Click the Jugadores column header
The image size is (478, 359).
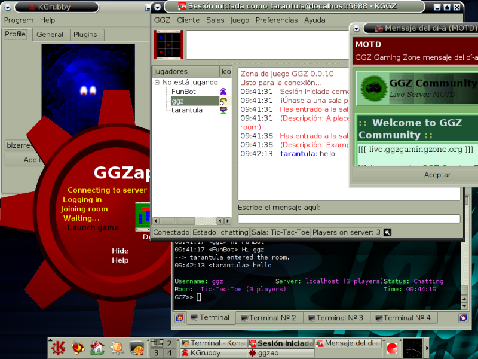[x=186, y=71]
